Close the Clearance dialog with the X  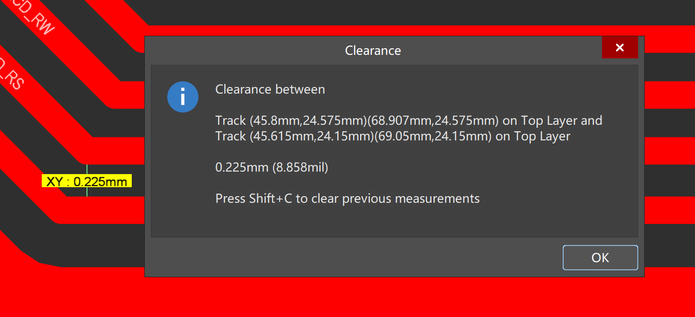coord(620,47)
